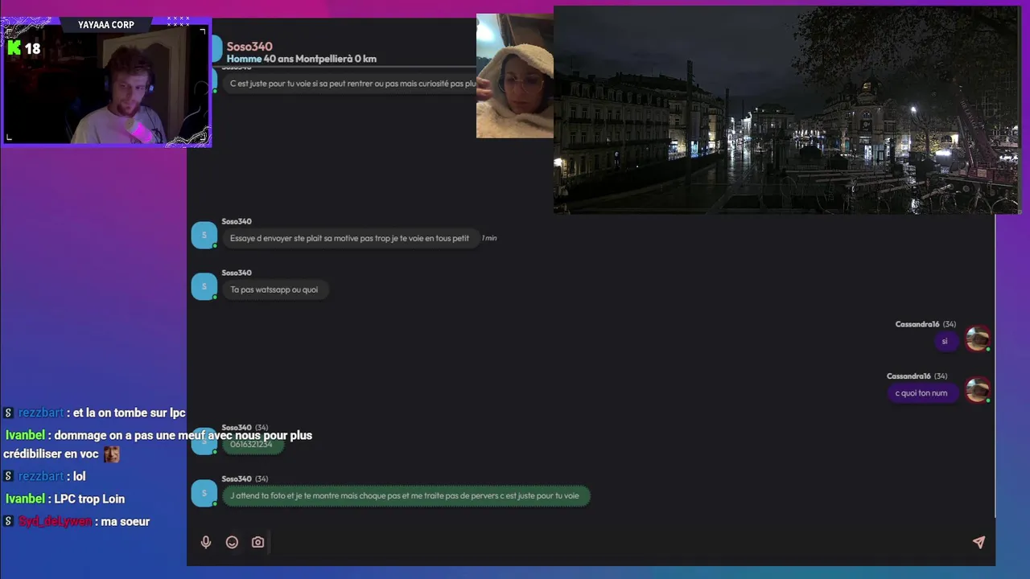Open Soso340 profile name in chat header

[x=249, y=47]
